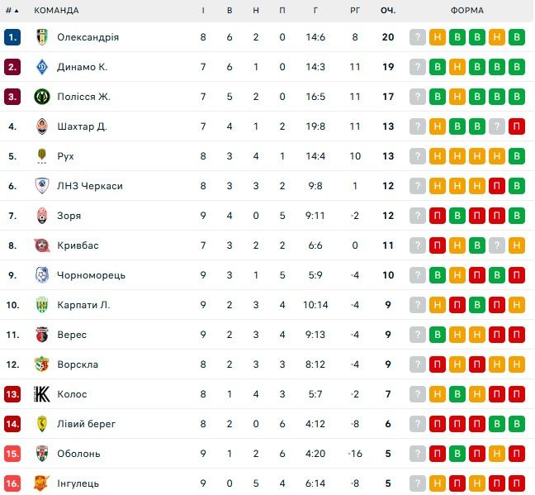The image size is (535, 495).
Task: Click the Vorskla club logo
Action: click(x=42, y=364)
